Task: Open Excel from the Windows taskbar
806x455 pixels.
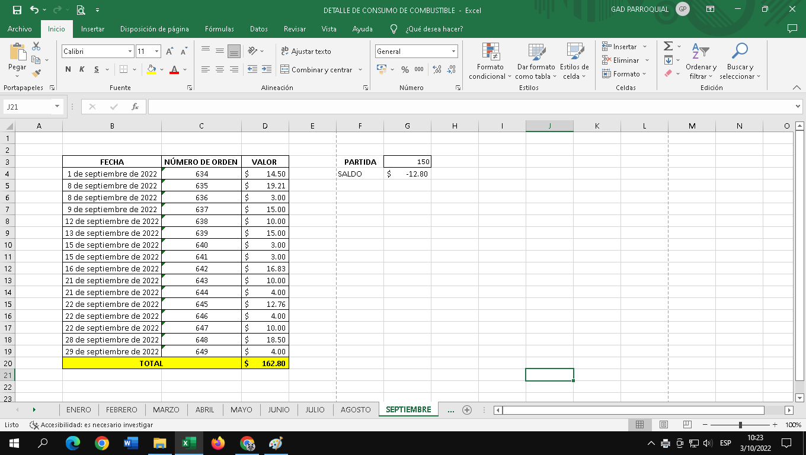Action: (x=188, y=443)
